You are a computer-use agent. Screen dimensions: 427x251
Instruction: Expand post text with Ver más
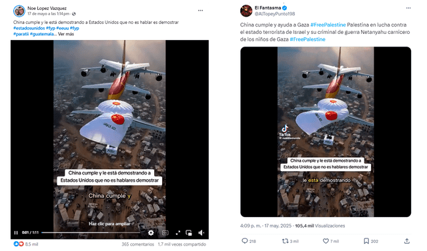click(65, 34)
